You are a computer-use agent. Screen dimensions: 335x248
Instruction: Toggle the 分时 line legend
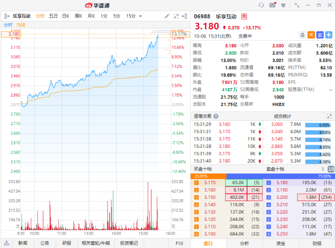pos(8,25)
